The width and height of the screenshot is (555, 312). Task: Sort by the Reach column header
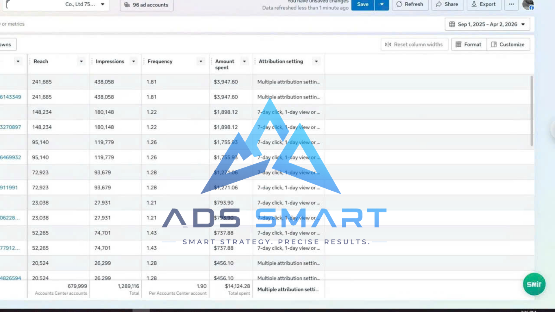[x=41, y=61]
